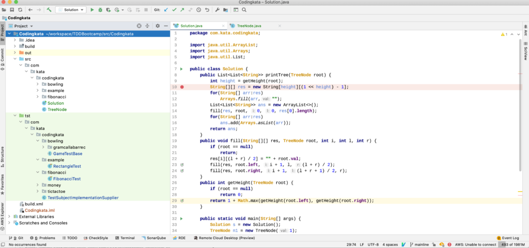Open the TODO tool window
The height and width of the screenshot is (248, 529).
(x=70, y=238)
